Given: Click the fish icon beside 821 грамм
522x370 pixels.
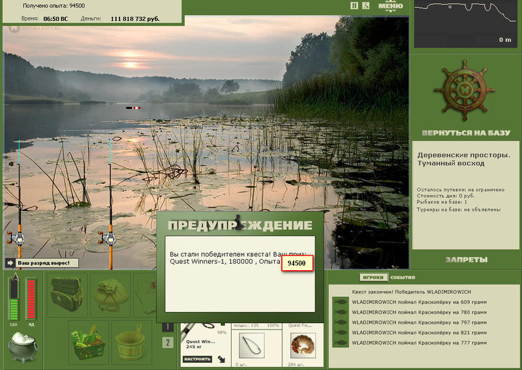Looking at the screenshot, I should coord(341,332).
